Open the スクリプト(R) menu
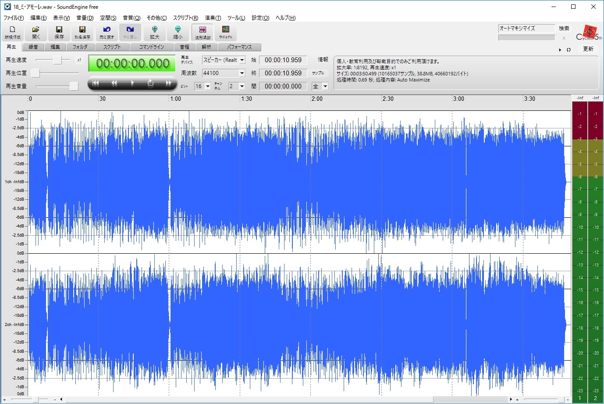 185,18
